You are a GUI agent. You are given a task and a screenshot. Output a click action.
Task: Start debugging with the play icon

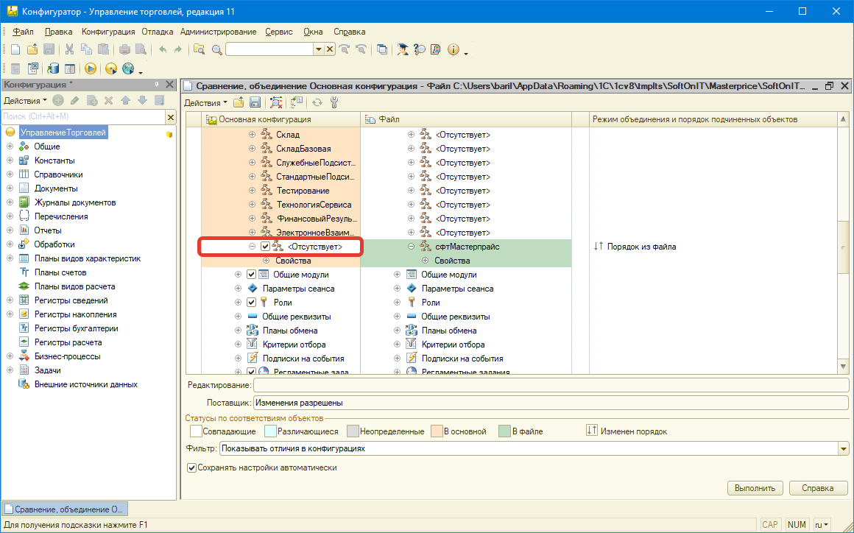click(91, 68)
